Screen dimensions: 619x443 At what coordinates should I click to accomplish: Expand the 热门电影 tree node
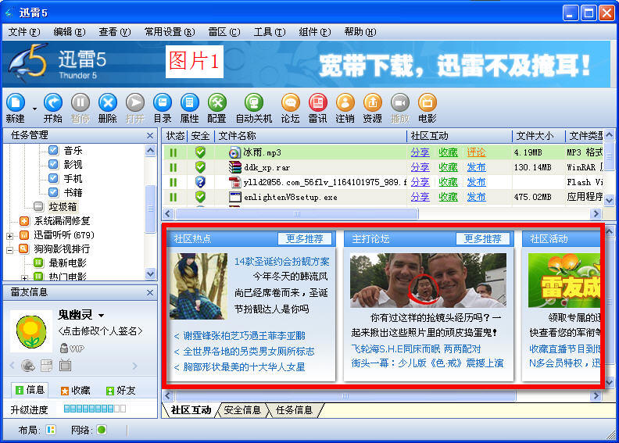point(24,277)
